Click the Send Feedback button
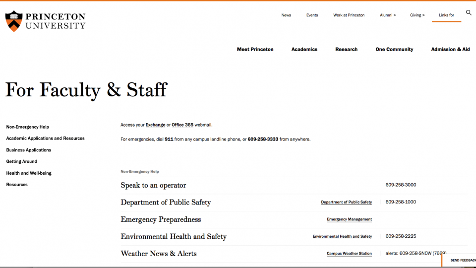Image resolution: width=476 pixels, height=268 pixels. [x=461, y=260]
